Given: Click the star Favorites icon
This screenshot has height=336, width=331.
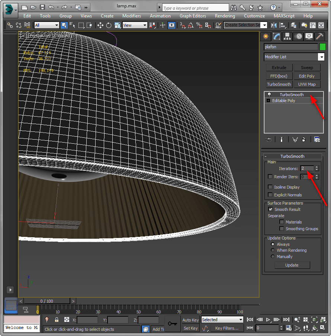Looking at the screenshot, I should (260, 8).
